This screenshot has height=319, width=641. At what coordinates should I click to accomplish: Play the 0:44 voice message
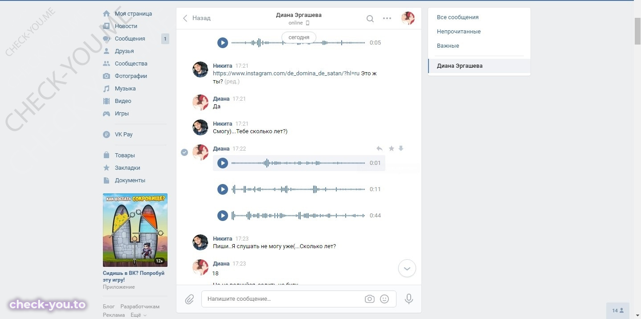click(223, 216)
